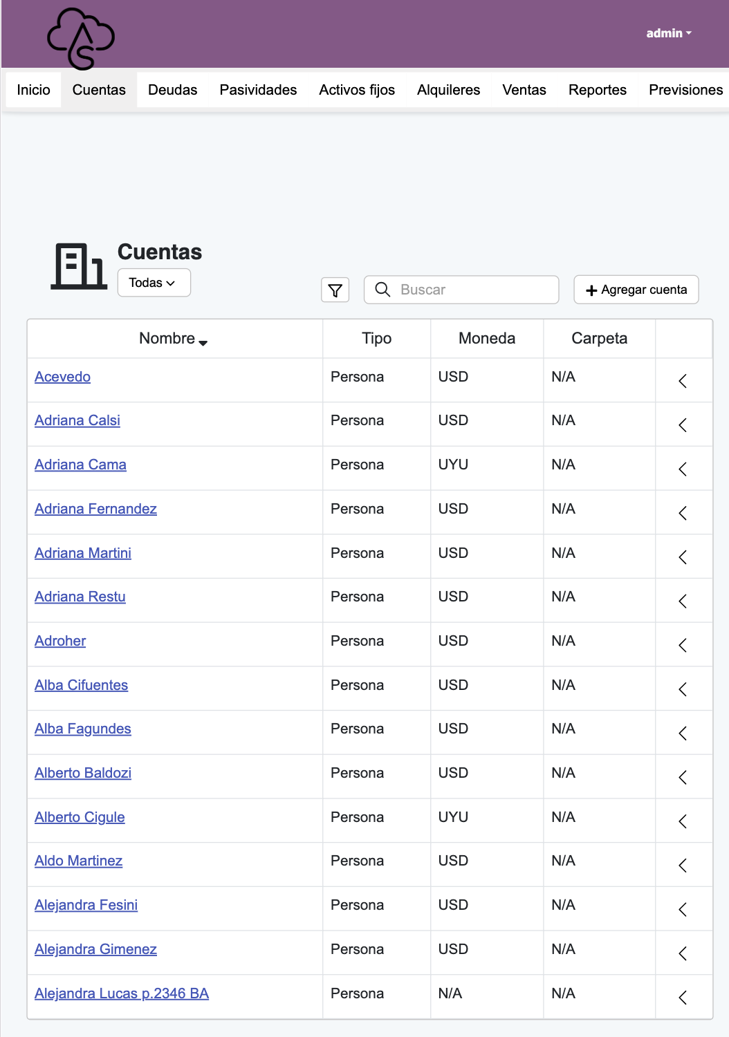Open the filter funnel icon
The image size is (729, 1037).
tap(335, 290)
